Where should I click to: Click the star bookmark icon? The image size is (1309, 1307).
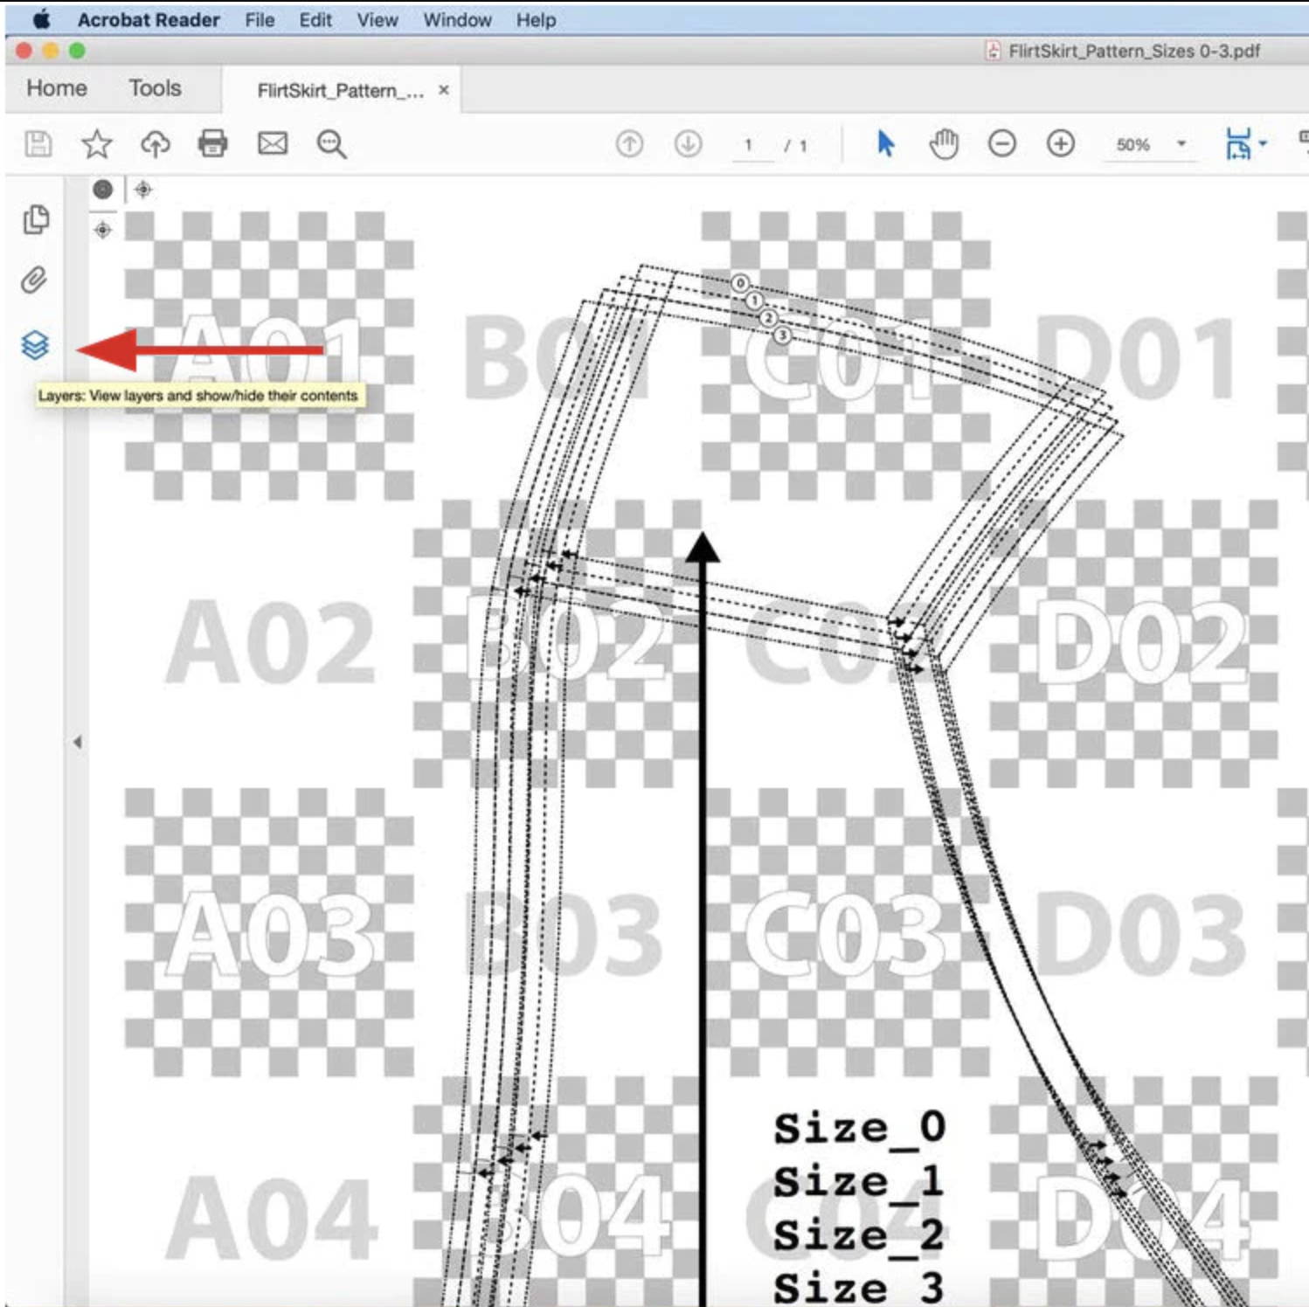96,143
